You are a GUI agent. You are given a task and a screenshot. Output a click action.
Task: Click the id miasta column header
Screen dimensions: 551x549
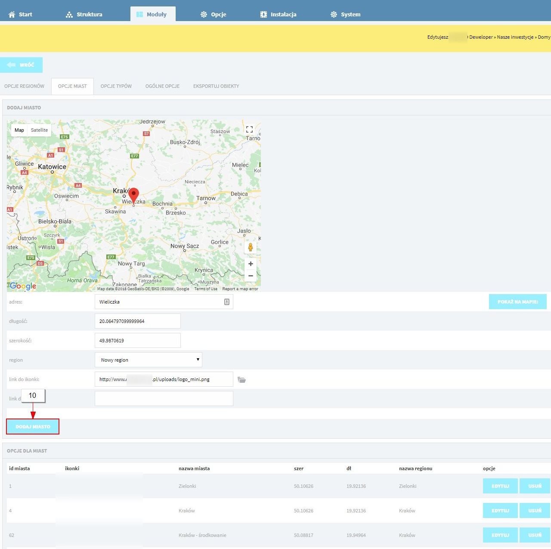click(19, 468)
